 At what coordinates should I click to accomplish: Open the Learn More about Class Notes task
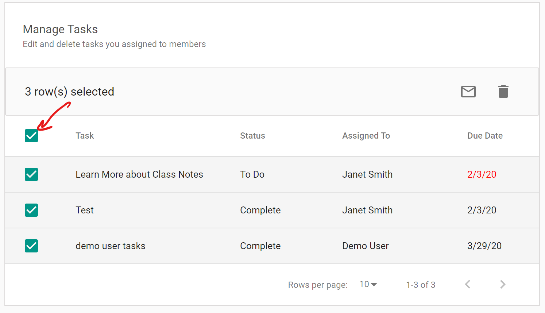(x=139, y=174)
